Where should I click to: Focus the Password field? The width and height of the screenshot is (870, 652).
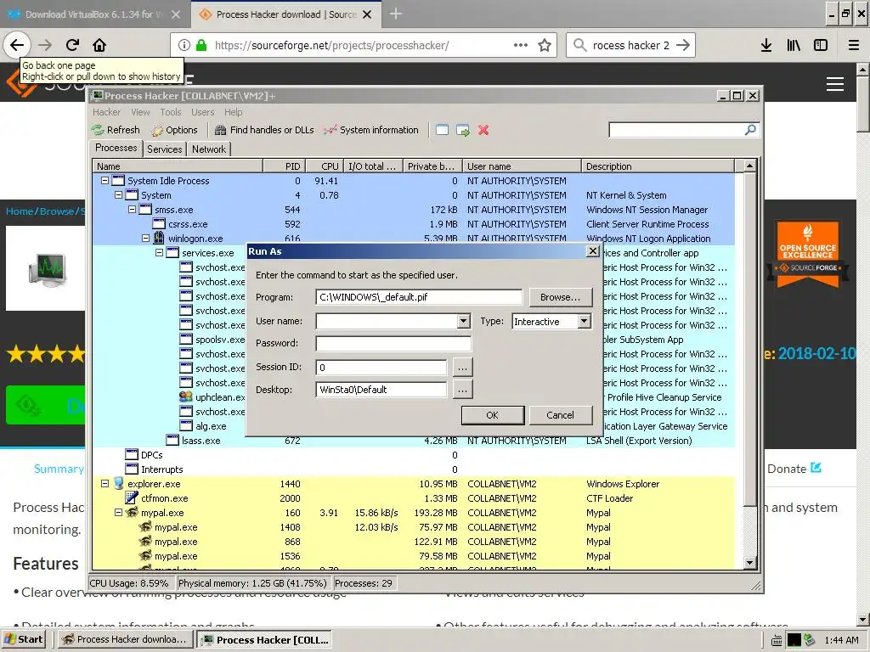click(x=393, y=343)
